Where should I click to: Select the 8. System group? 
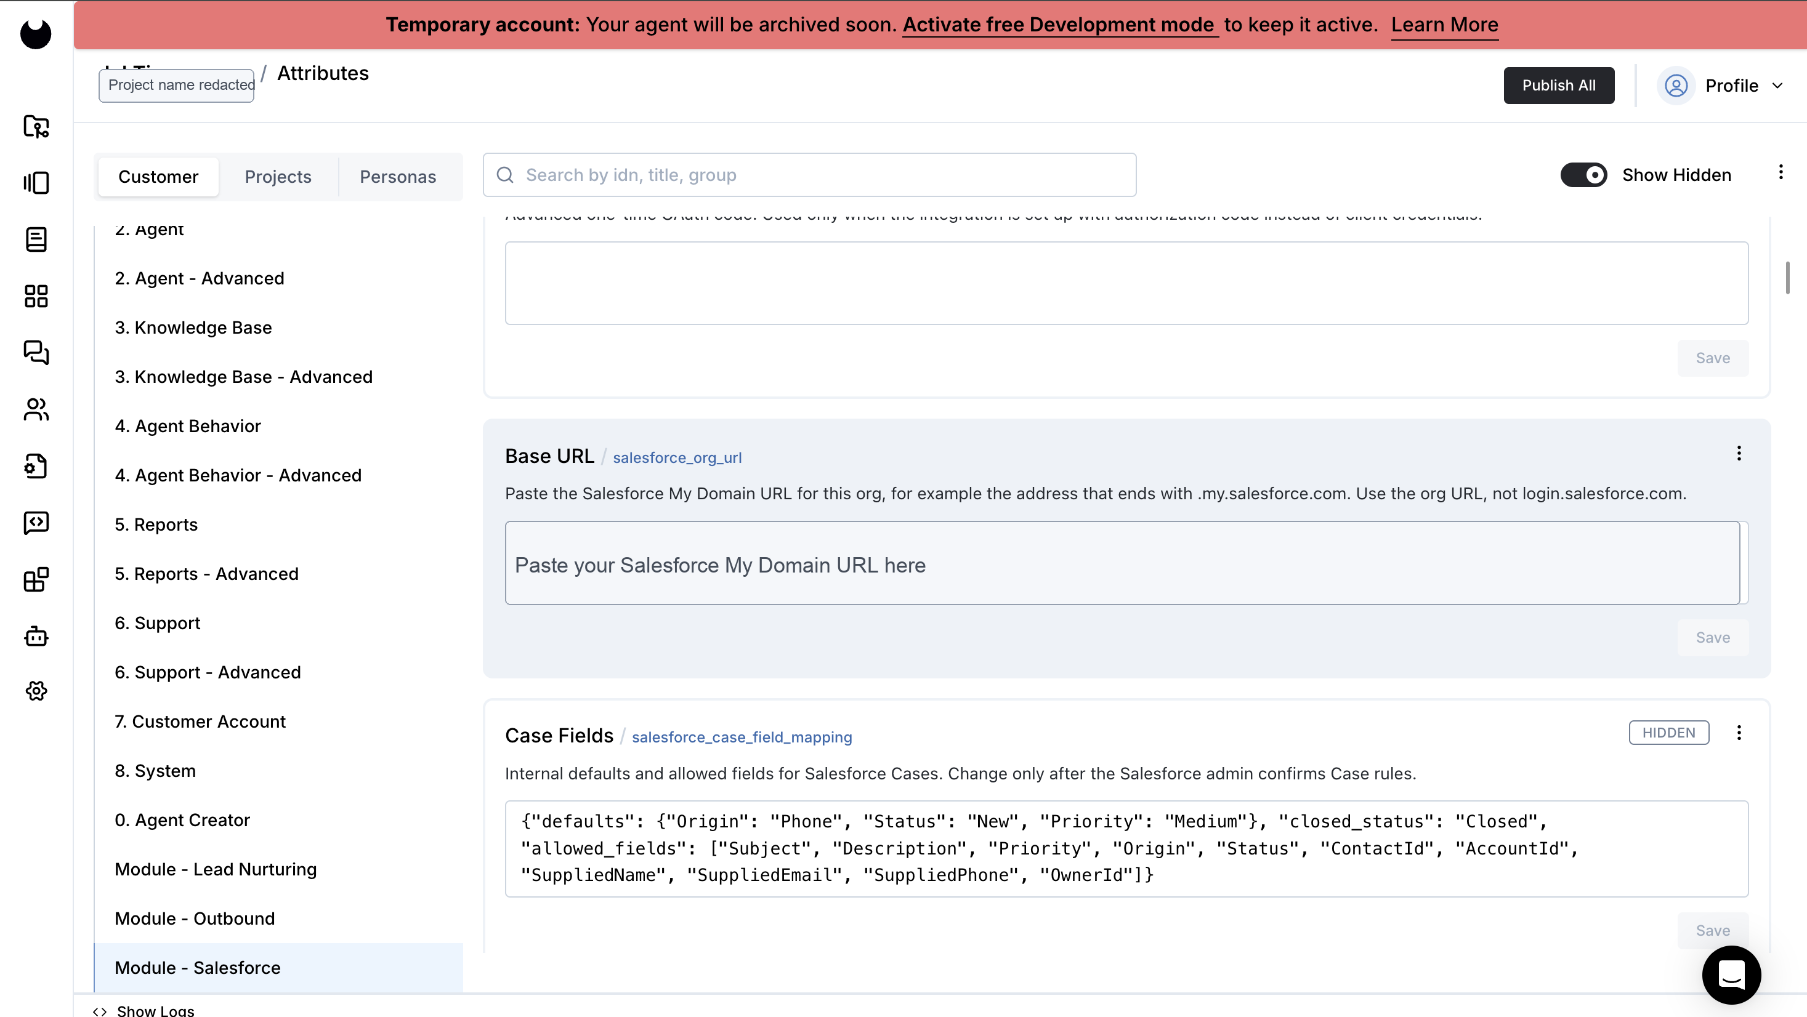click(x=278, y=771)
